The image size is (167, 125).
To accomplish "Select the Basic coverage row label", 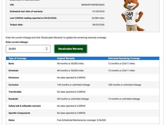I will point(11,64).
